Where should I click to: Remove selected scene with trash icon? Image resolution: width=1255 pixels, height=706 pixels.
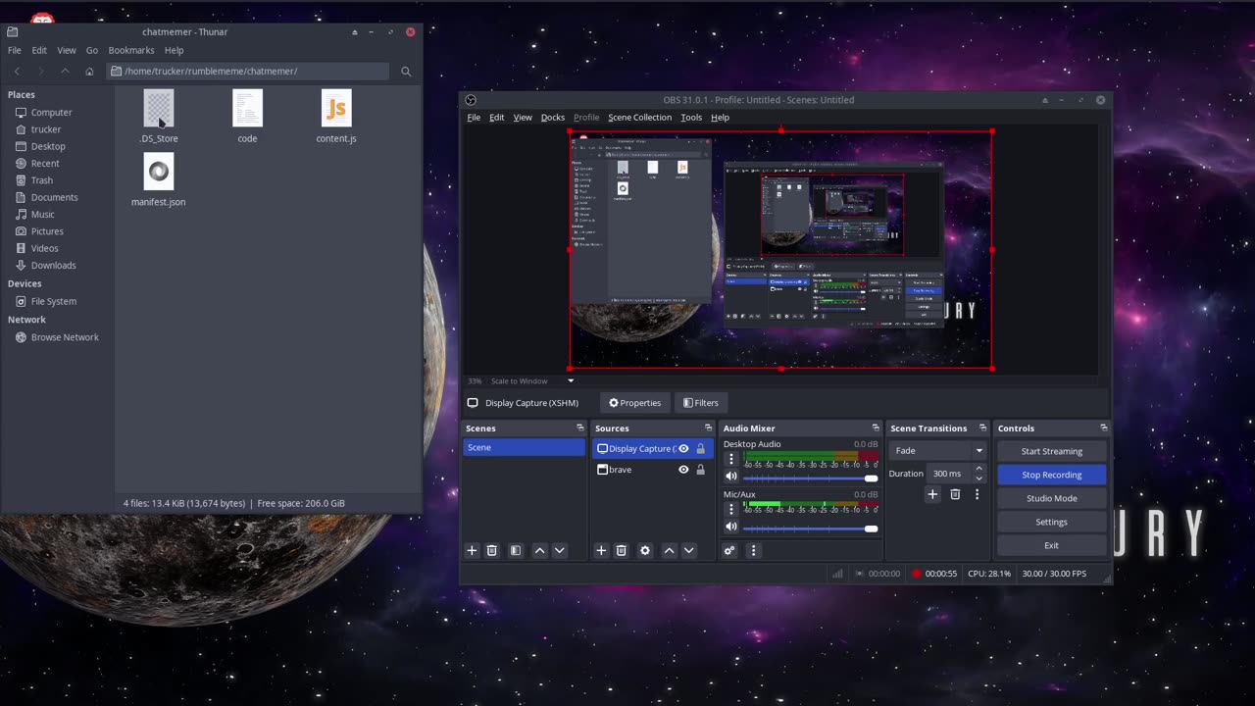pyautogui.click(x=492, y=551)
